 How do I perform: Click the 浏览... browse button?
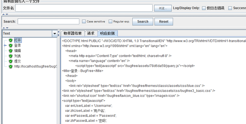[x=163, y=8]
